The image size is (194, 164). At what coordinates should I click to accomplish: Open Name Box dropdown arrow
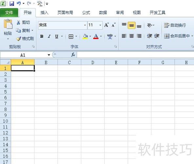point(49,55)
